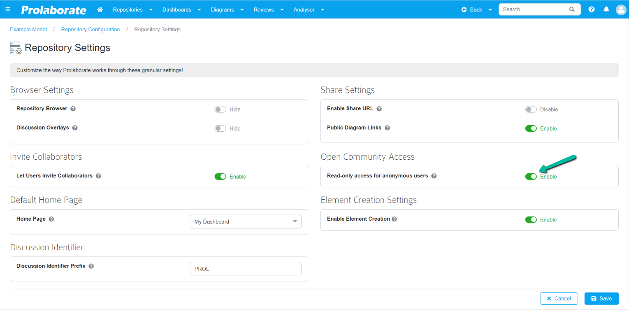Screen dimensions: 629x310
Task: Expand the Reviews menu arrow
Action: pyautogui.click(x=282, y=9)
